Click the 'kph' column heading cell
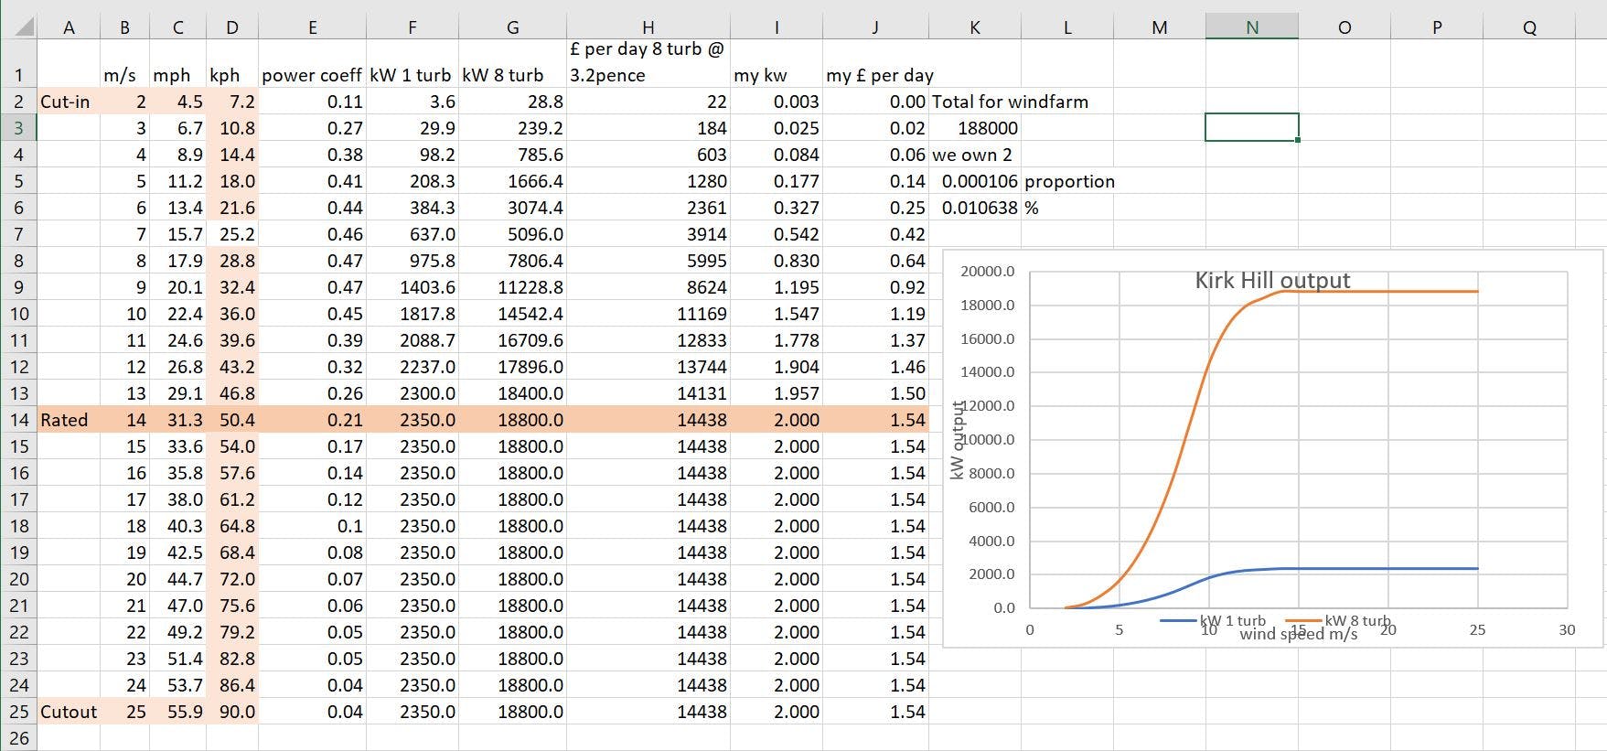This screenshot has width=1607, height=751. point(233,63)
